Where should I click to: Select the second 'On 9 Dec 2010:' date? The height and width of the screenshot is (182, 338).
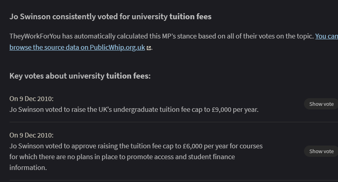32,135
